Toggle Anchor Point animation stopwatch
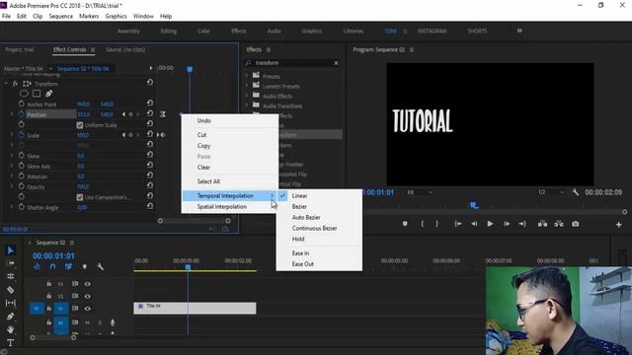This screenshot has height=355, width=632. [x=22, y=104]
